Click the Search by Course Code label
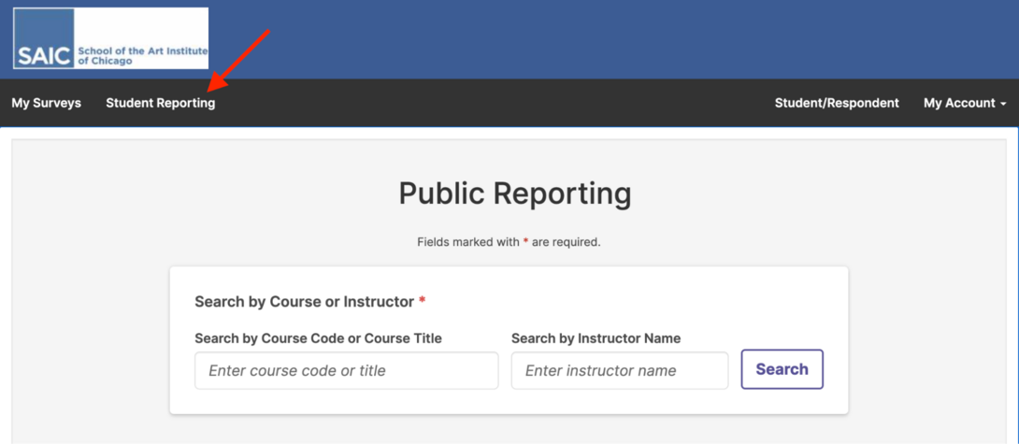This screenshot has height=444, width=1019. coord(318,338)
